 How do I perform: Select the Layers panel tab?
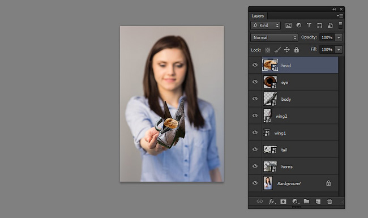pos(258,16)
